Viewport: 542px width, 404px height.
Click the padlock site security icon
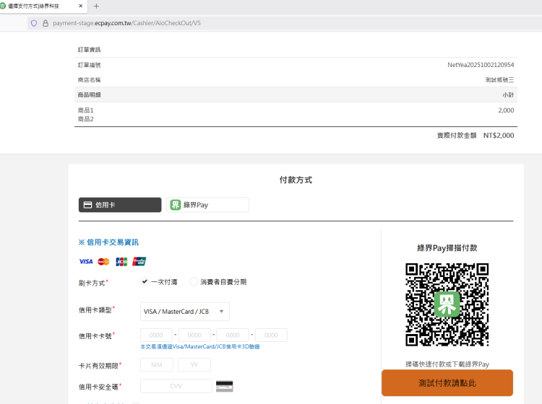click(x=45, y=23)
